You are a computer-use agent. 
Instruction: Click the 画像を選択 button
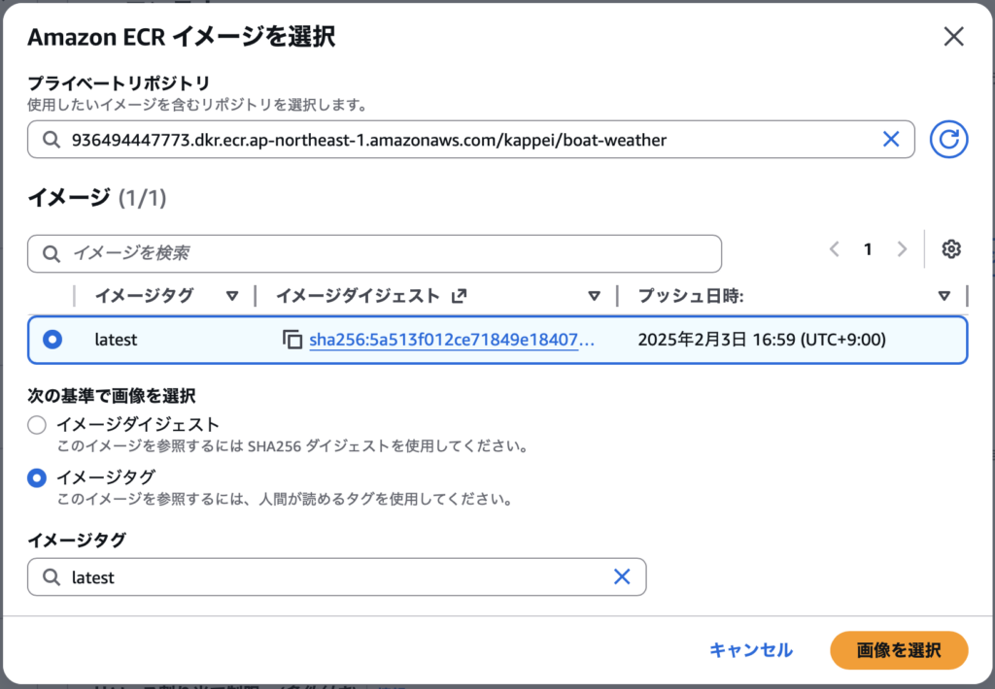coord(899,650)
